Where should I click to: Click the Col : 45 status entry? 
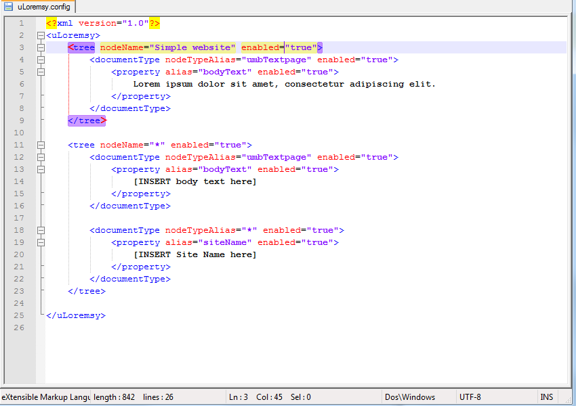point(269,397)
